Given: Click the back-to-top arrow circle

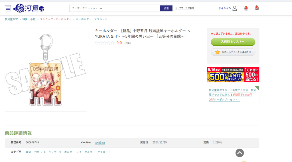Looking at the screenshot, I should pyautogui.click(x=240, y=153).
